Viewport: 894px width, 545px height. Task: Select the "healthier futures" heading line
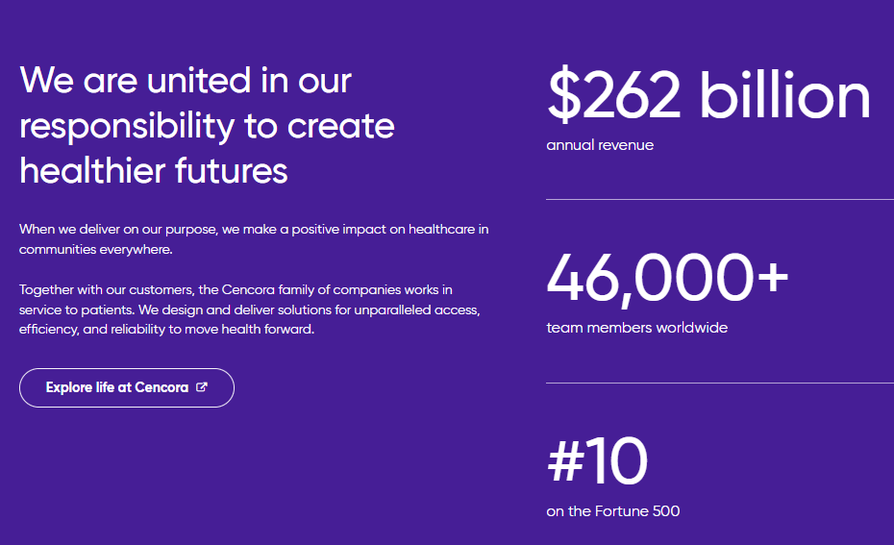tap(154, 171)
